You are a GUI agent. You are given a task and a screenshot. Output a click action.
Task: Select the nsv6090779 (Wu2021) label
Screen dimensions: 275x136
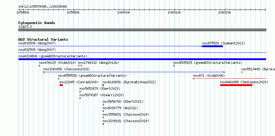click(120, 108)
